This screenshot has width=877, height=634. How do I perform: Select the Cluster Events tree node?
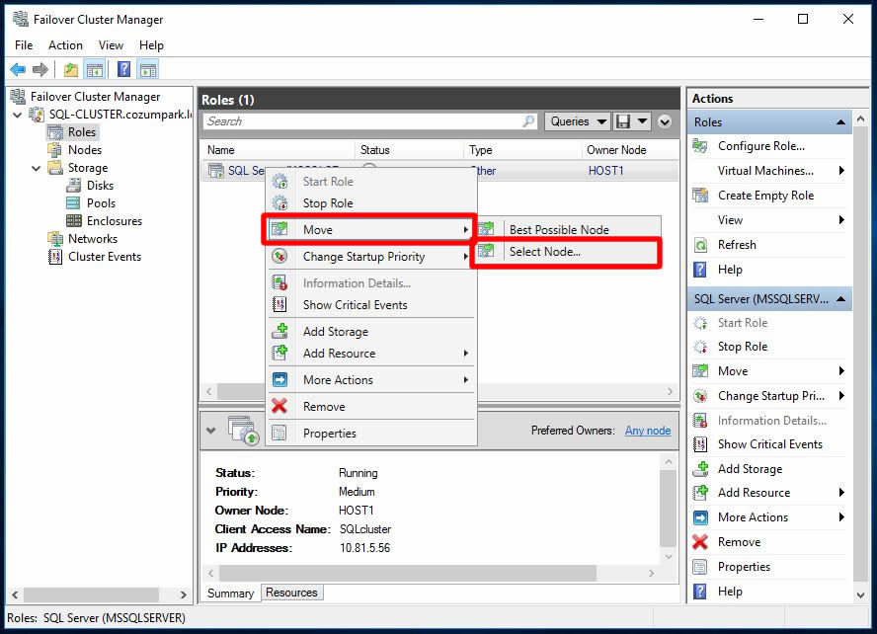pos(104,257)
